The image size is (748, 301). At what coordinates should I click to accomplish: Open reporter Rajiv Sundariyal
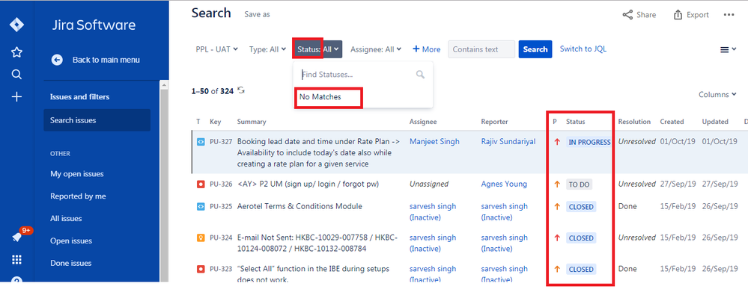tap(508, 142)
